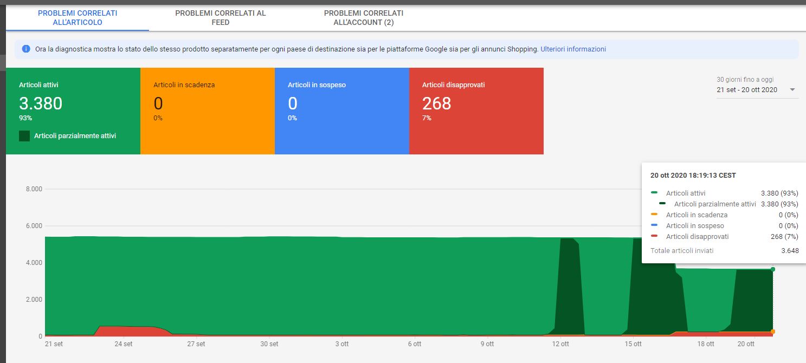
Task: Click the 20 ott axis label
Action: click(x=746, y=344)
